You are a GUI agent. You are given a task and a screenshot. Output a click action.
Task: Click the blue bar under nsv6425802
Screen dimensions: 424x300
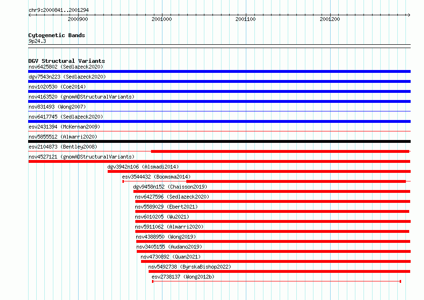(x=219, y=71)
